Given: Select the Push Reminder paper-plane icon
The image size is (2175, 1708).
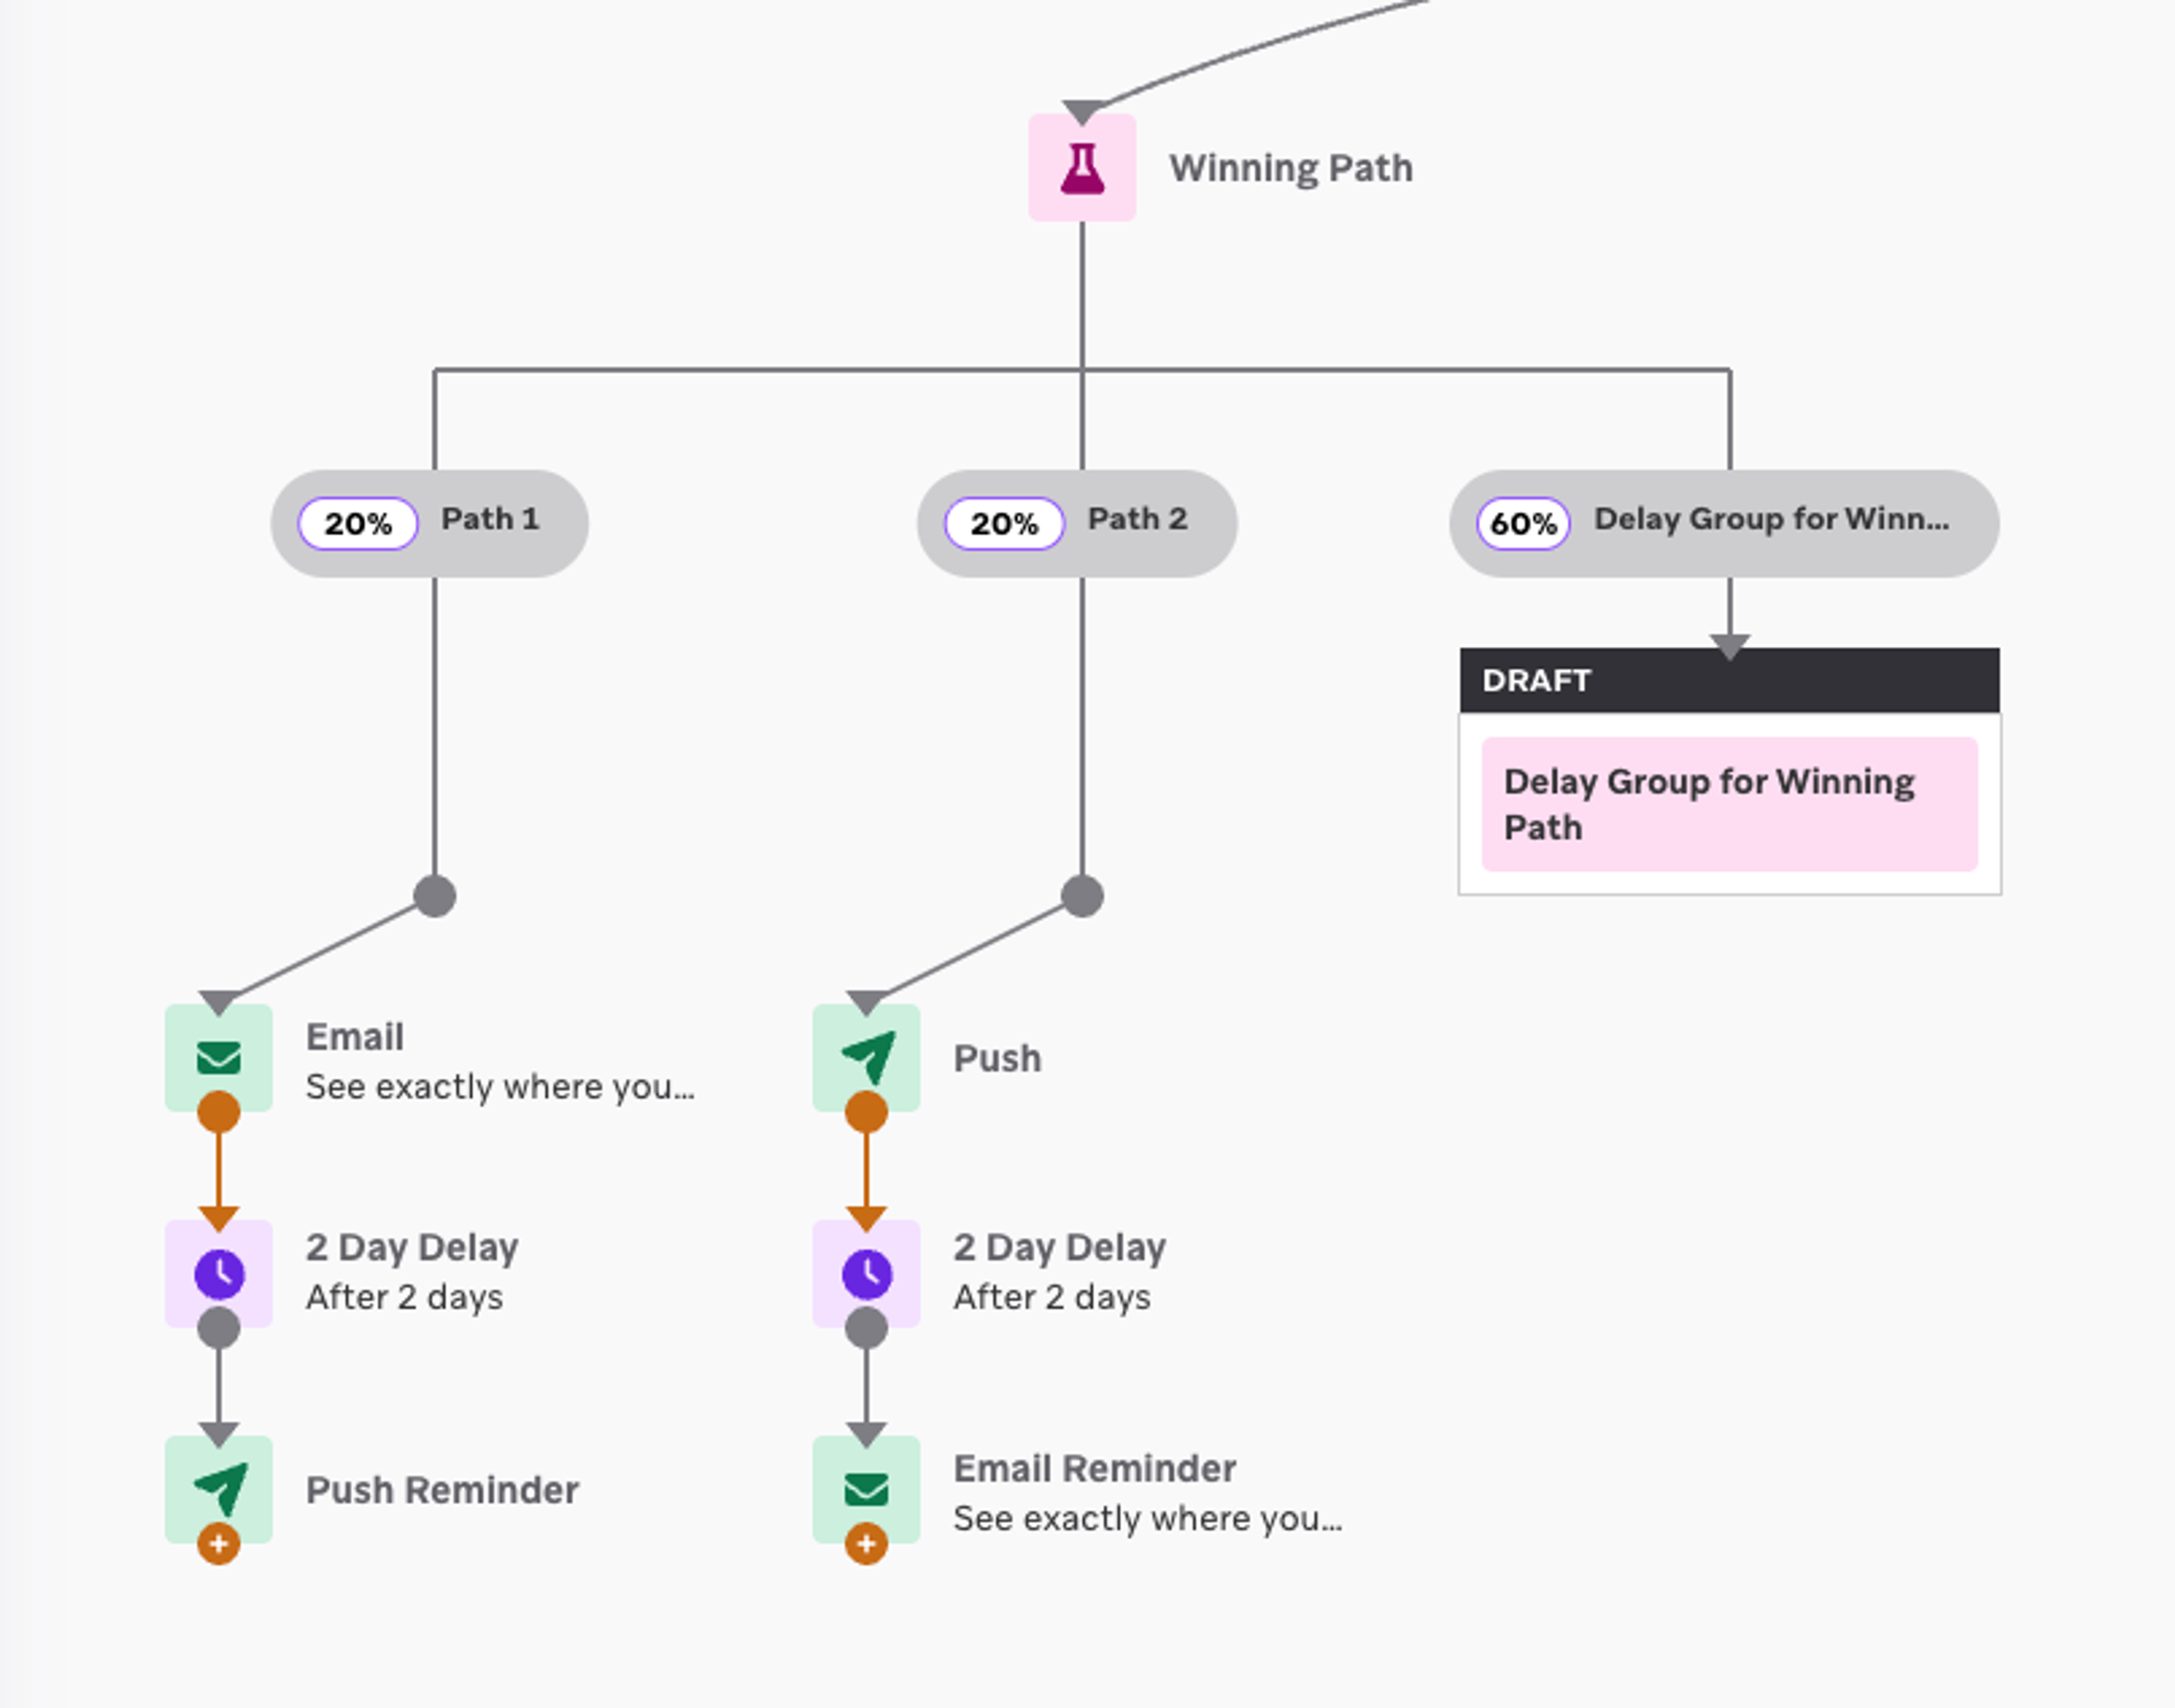Looking at the screenshot, I should [219, 1489].
